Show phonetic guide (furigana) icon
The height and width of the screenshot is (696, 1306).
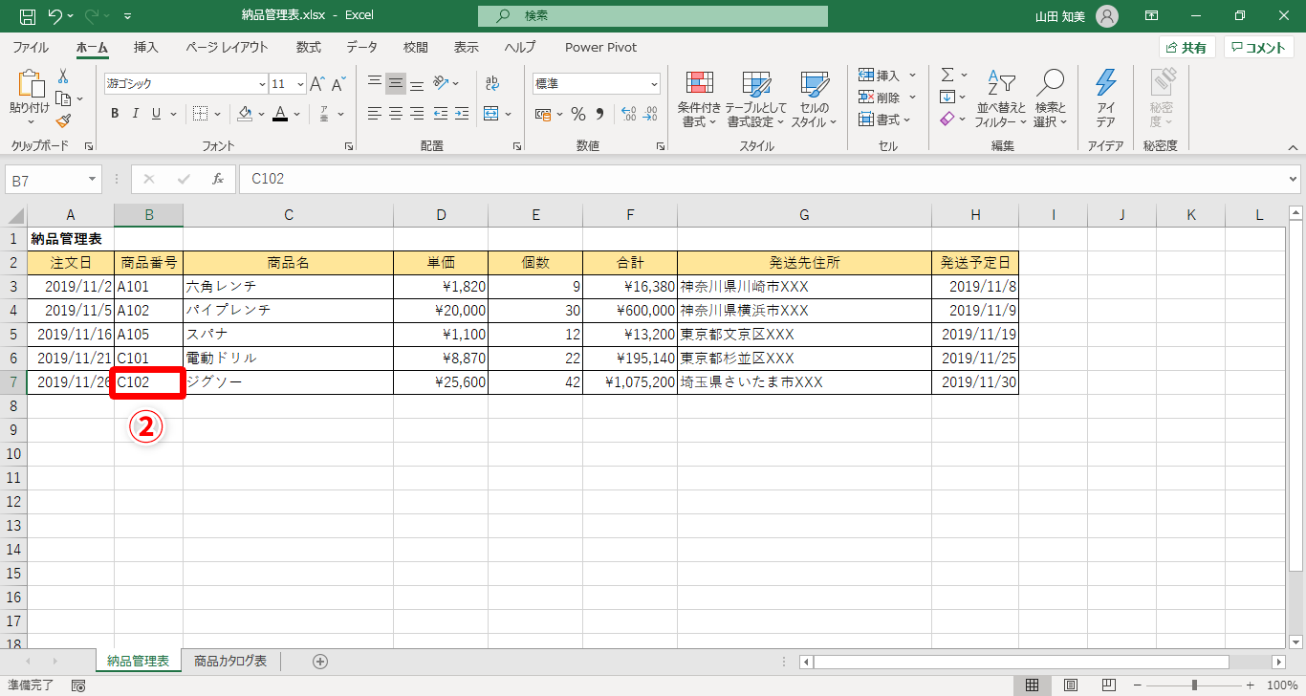(324, 114)
